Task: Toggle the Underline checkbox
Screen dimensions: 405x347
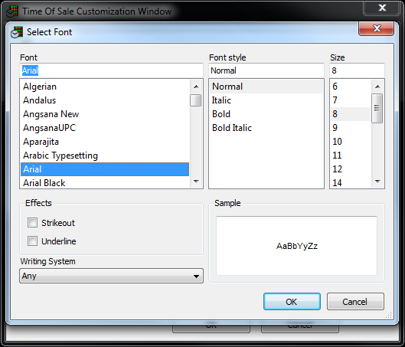Action: tap(33, 241)
